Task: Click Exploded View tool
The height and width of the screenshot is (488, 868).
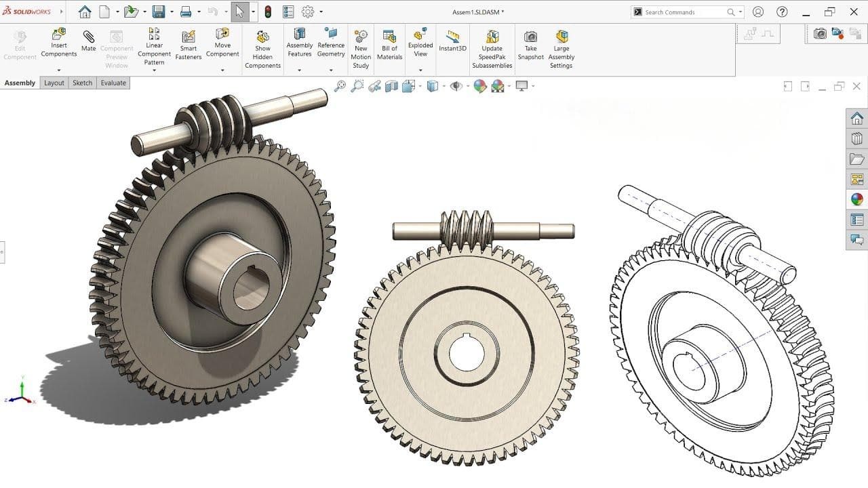Action: click(x=420, y=42)
